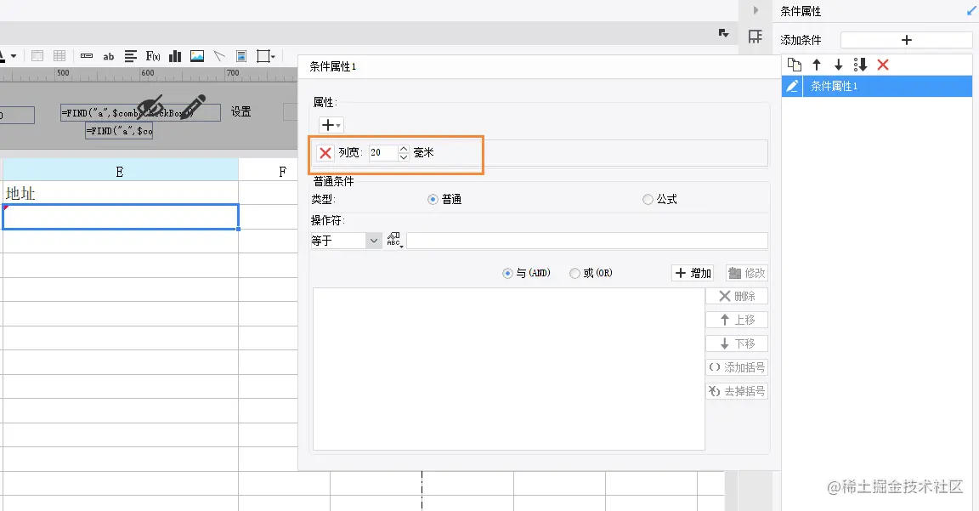Delete the selected condition with red X
Screen dimensions: 979x511
click(x=883, y=65)
